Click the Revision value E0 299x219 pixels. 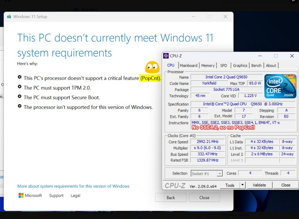coord(286,116)
